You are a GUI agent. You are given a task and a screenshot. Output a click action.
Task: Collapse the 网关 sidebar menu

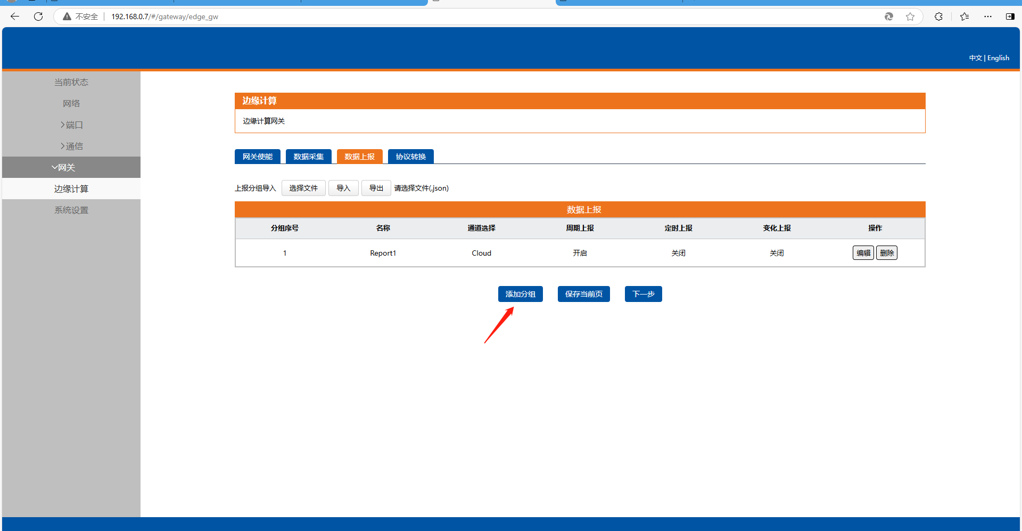[71, 167]
